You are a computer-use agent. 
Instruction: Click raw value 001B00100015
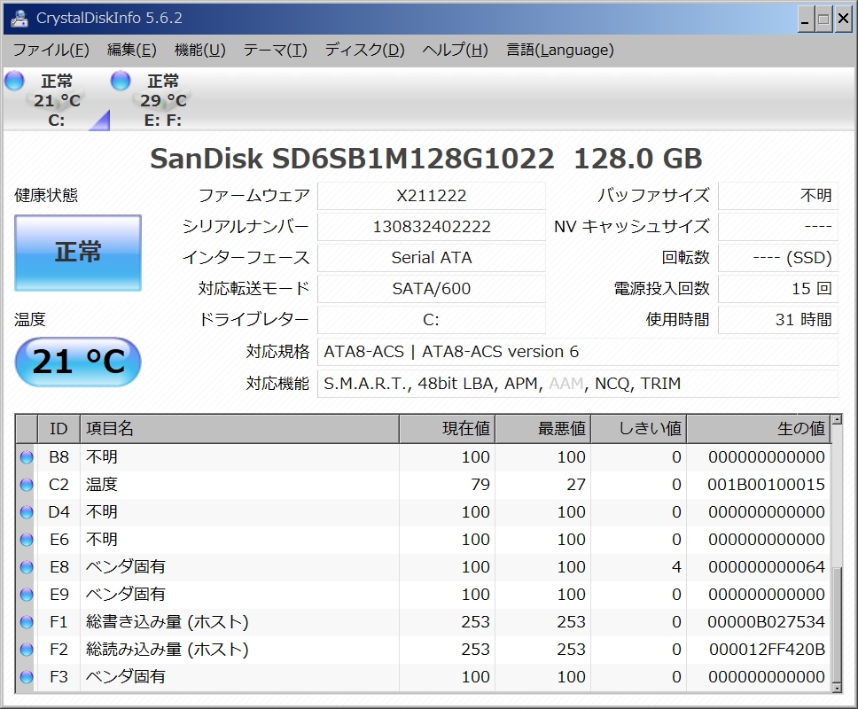tap(766, 485)
